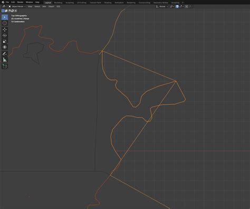Open the transform pivot point dropdown
250x209 pixels.
pos(172,6)
